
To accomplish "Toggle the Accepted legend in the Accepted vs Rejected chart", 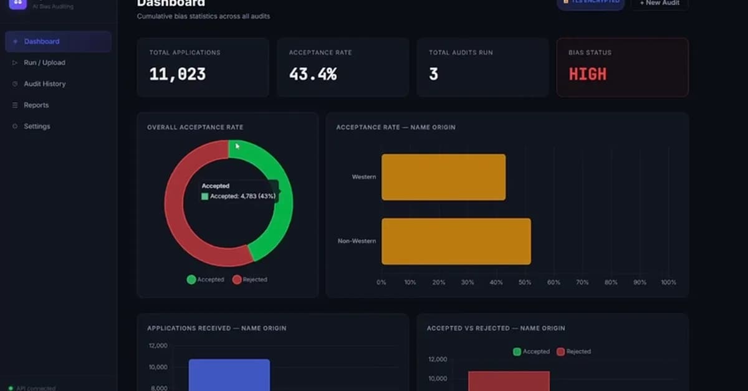I will click(x=531, y=351).
